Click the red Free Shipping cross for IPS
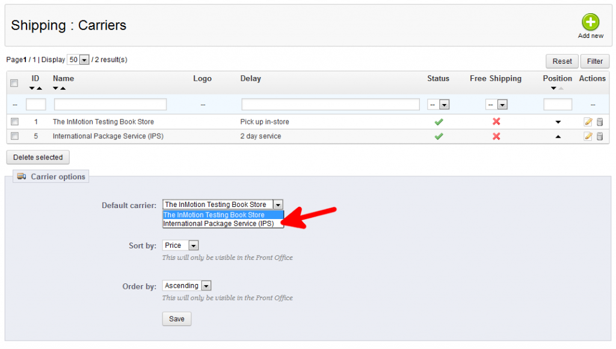 495,136
